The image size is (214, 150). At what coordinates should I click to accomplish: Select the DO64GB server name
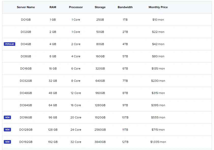coord(26,105)
